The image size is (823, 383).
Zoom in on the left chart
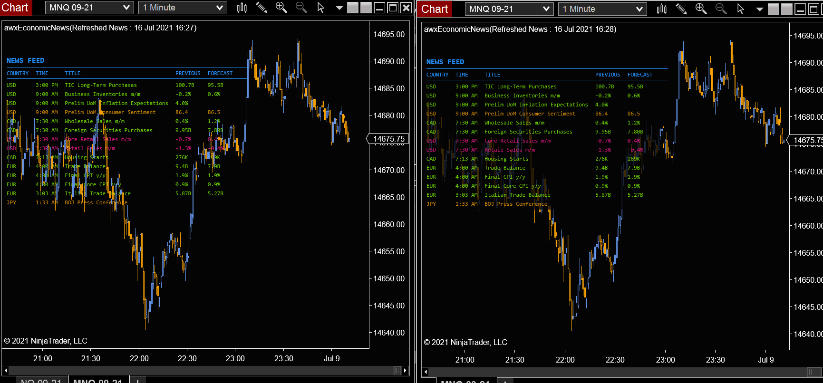[281, 8]
